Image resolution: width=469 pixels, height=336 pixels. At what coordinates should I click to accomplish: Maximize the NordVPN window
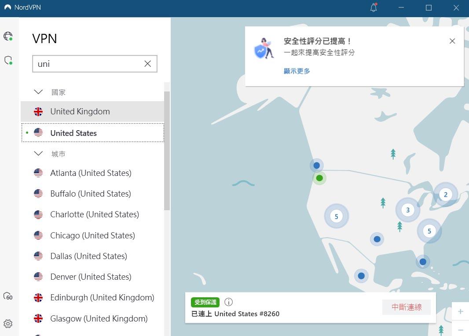(429, 7)
